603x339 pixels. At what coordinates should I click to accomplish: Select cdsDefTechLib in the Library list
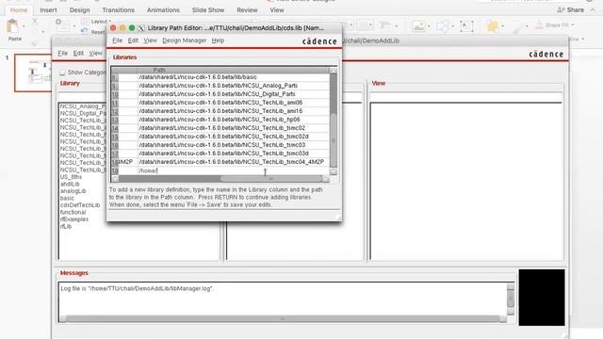pos(80,205)
